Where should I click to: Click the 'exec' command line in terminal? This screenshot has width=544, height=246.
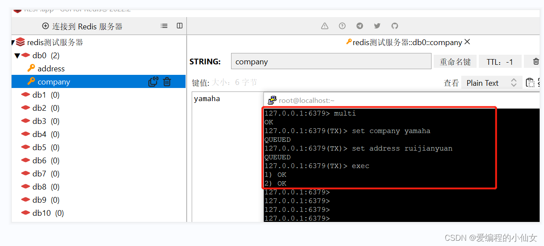coord(317,166)
